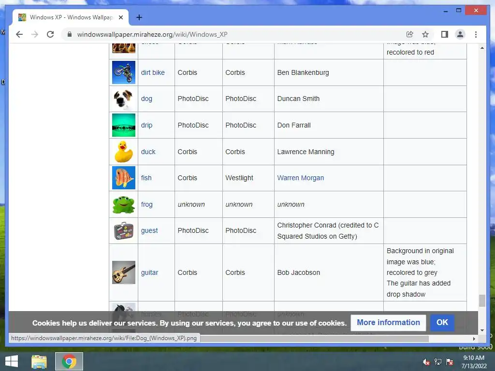Reload the current page
The width and height of the screenshot is (495, 371).
(50, 34)
